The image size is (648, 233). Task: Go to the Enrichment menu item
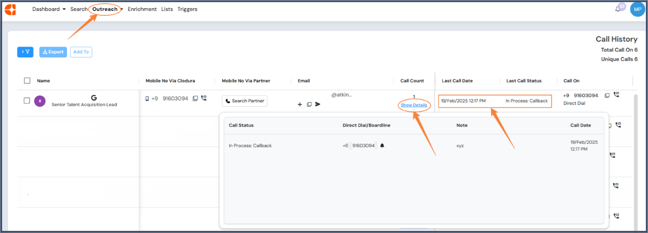(x=142, y=9)
